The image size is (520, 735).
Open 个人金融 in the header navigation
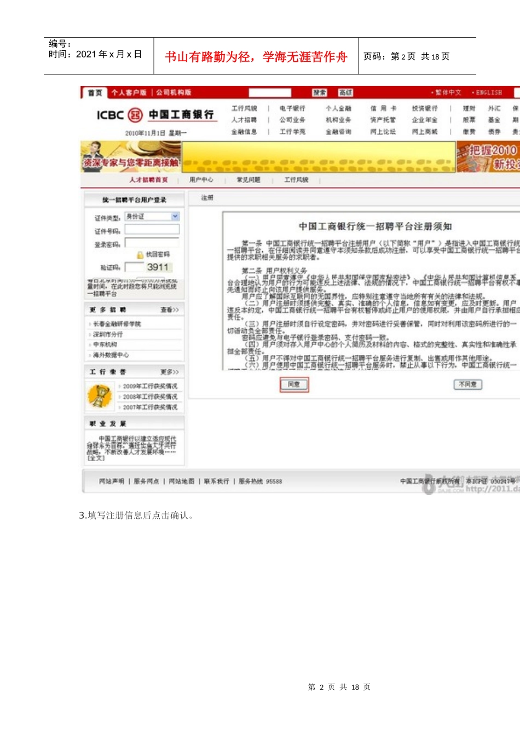(x=338, y=109)
